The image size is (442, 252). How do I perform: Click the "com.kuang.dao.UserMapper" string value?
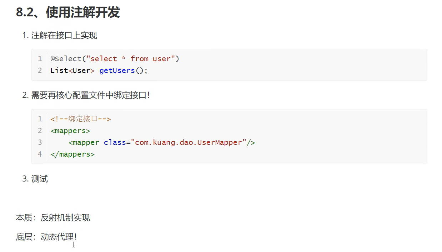click(x=189, y=142)
